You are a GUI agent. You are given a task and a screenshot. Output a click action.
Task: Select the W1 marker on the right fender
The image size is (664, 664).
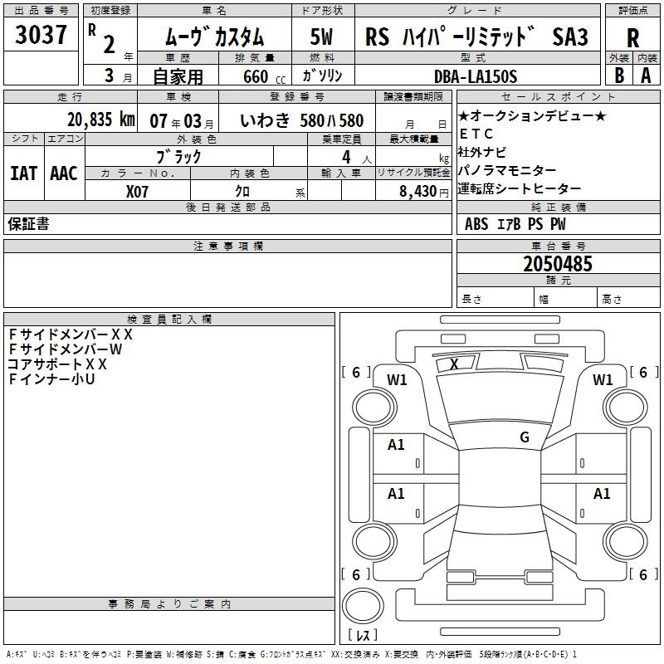point(603,379)
